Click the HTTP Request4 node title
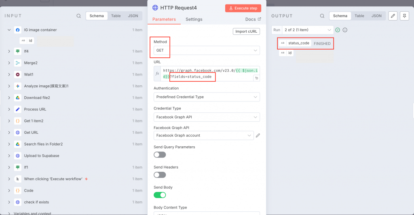This screenshot has height=215, width=414. tap(178, 8)
